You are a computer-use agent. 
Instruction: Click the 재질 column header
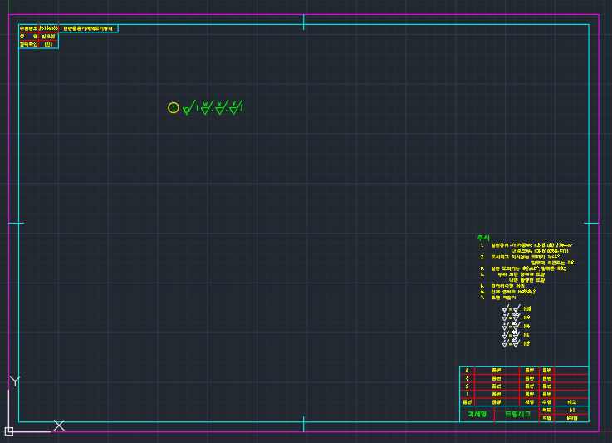click(529, 402)
